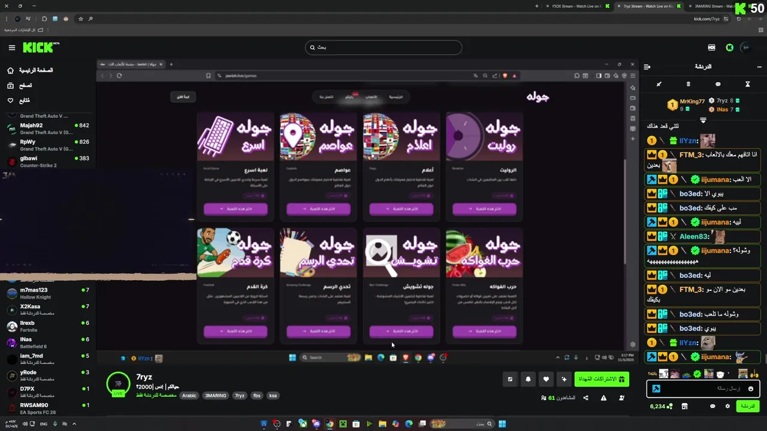Bookmark page with star icon in address bar
This screenshot has height=431, width=767.
point(81,19)
